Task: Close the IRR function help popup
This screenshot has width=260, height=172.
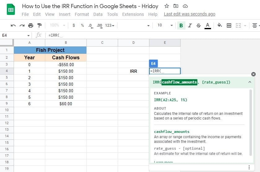Action: (253, 74)
